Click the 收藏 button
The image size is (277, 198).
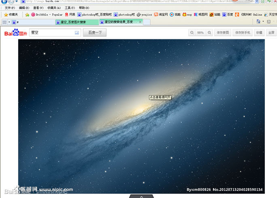coord(259,32)
